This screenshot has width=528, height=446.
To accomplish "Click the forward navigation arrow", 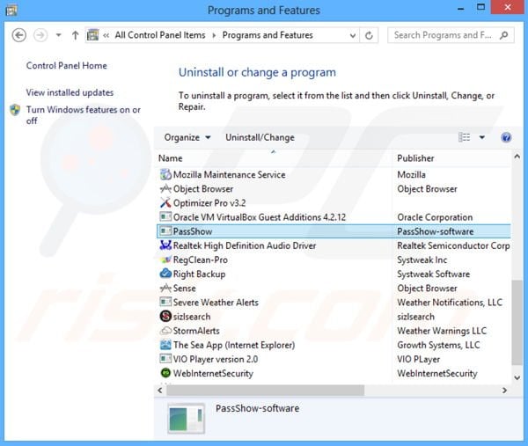I will click(40, 35).
